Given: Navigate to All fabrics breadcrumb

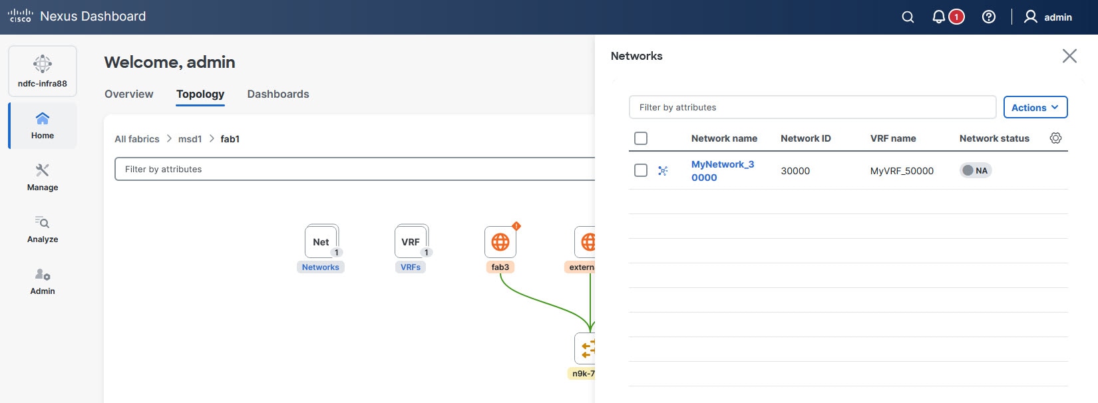Looking at the screenshot, I should pos(137,139).
